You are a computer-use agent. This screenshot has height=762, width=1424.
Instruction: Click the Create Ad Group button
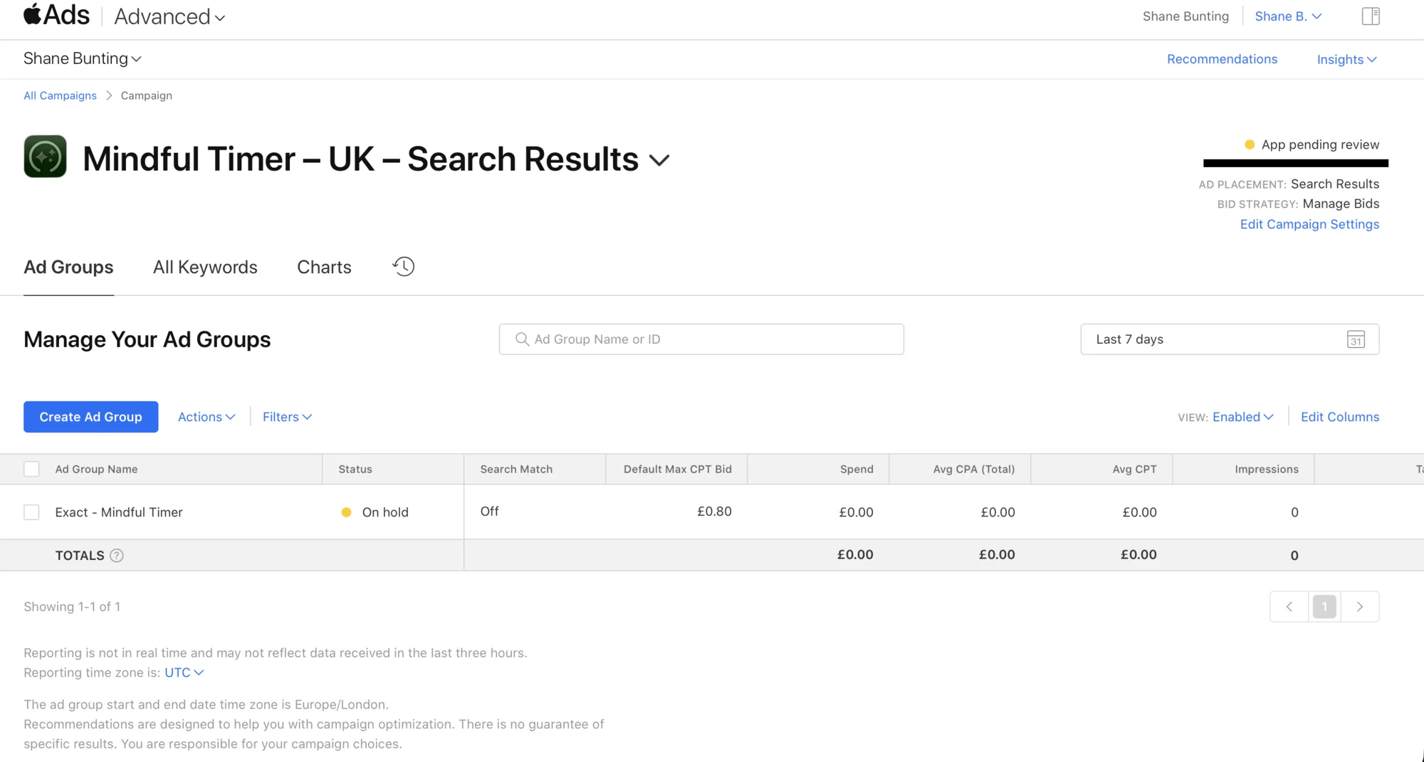[x=90, y=417]
